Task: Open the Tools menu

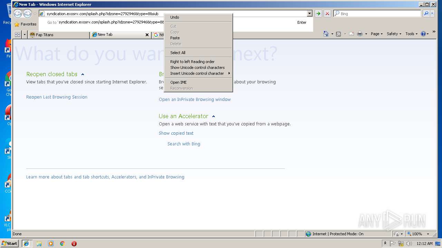Action: 411,34
